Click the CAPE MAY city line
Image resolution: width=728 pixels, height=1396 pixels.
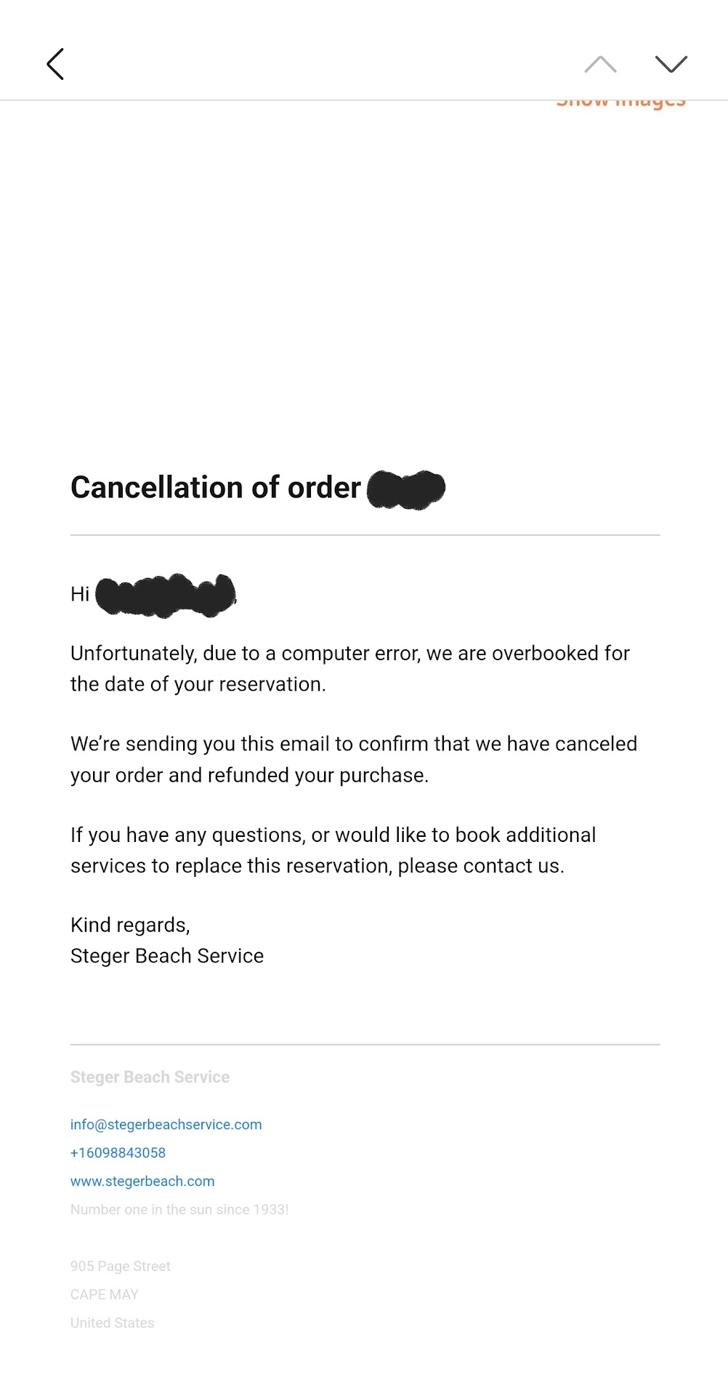(105, 1294)
